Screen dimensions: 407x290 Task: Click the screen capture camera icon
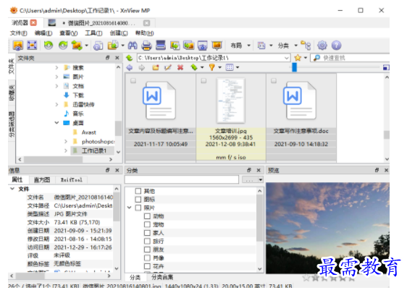pos(203,46)
